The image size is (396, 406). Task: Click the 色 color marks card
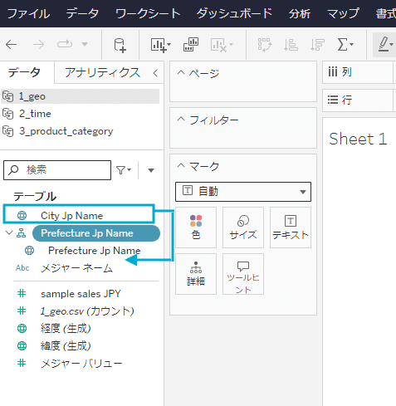(x=196, y=227)
